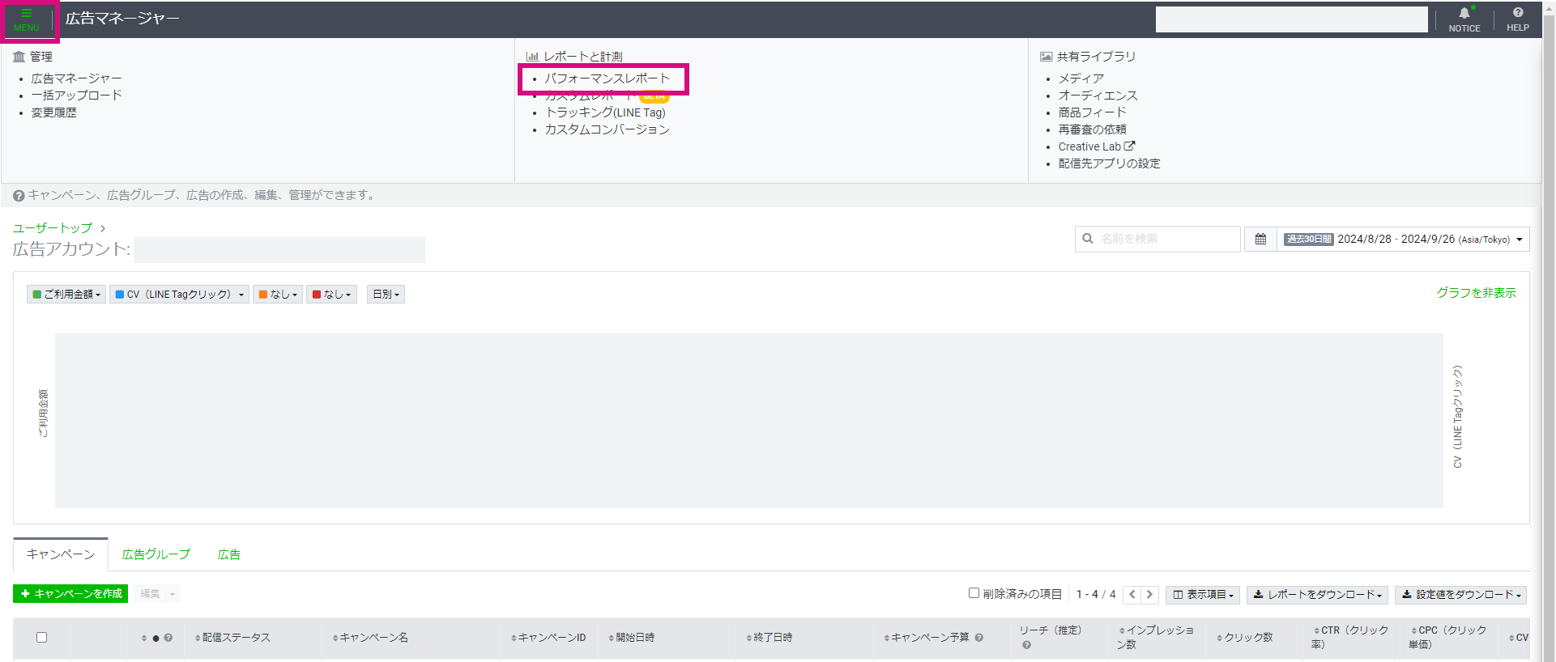Screen dimensions: 1556x662
Task: Open date range 過去30日間 dropdown
Action: (1403, 239)
